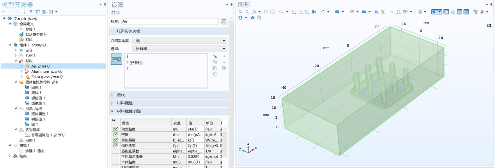Click the Zoom Extents crosshair icon
495x168 pixels.
[266, 12]
